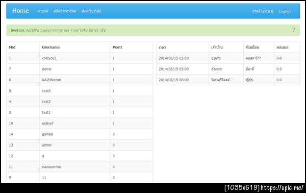Click the Mid value 6 in KAiZxNetori's row
Viewport: 306px width, 193px height.
10,80
